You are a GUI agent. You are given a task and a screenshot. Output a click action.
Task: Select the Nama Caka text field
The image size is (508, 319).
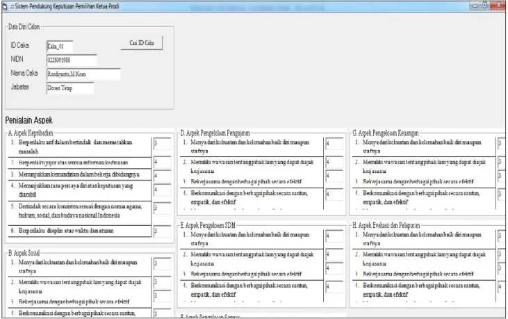click(x=83, y=74)
